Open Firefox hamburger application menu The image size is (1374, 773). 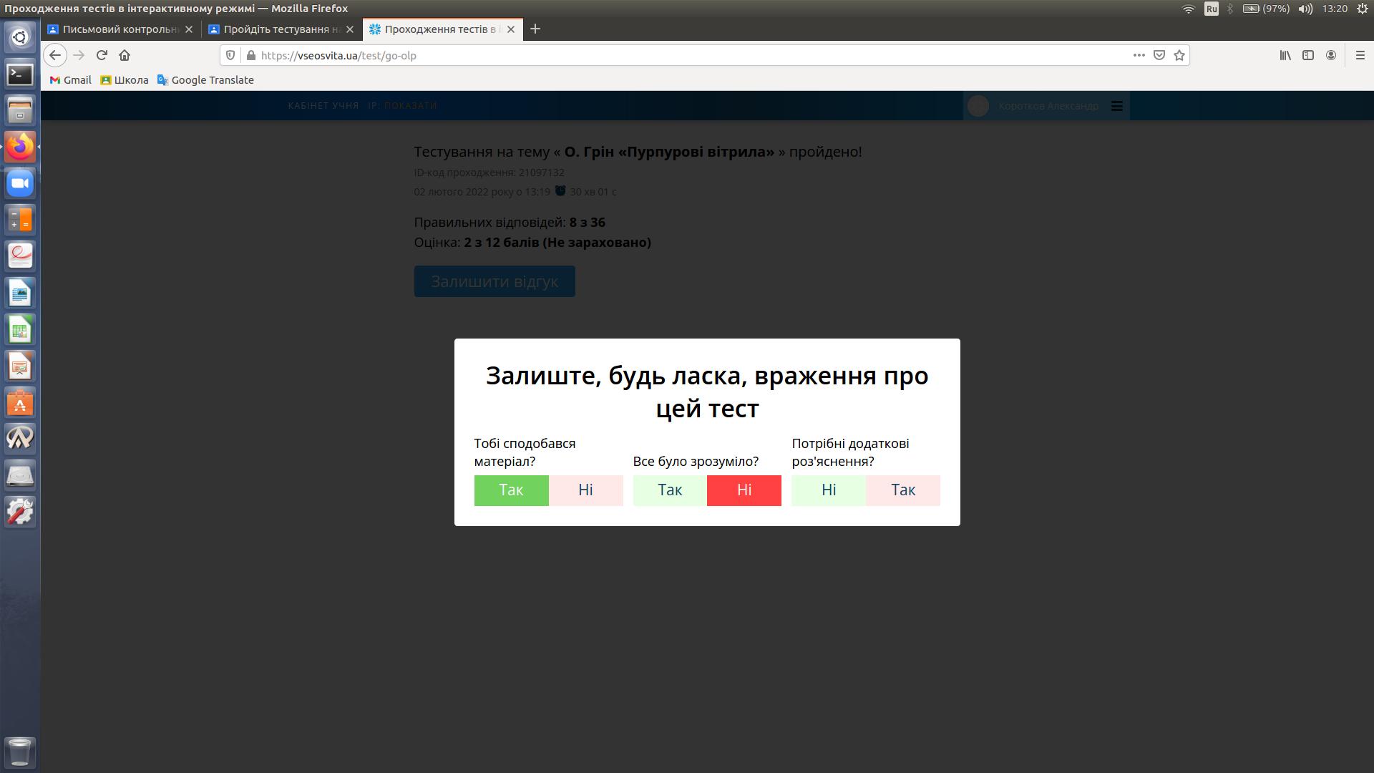1360,55
